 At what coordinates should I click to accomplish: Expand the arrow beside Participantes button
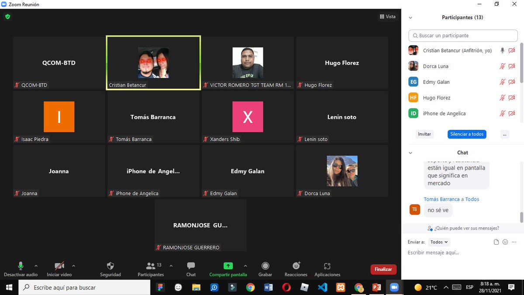(x=171, y=265)
